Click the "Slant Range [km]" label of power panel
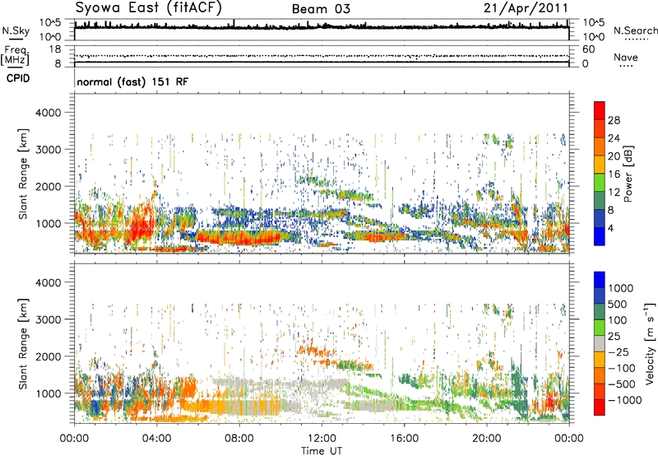Image resolution: width=658 pixels, height=456 pixels. pos(23,174)
